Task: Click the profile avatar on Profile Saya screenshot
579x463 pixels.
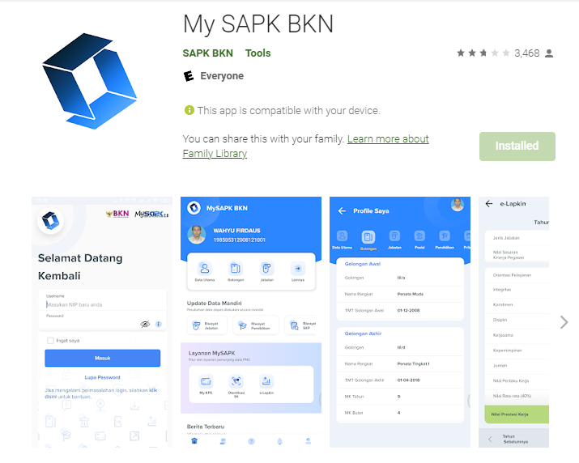Action: pyautogui.click(x=458, y=205)
